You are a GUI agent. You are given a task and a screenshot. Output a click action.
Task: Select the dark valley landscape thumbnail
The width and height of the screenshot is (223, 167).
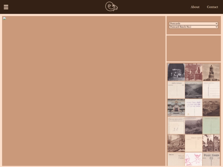click(194, 90)
